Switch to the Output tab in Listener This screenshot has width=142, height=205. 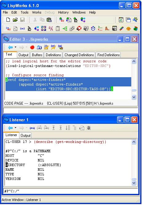[26, 136]
